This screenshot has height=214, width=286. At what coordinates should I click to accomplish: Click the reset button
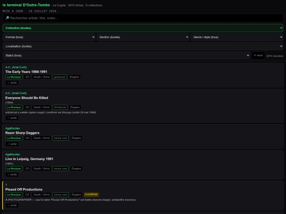(x=258, y=55)
